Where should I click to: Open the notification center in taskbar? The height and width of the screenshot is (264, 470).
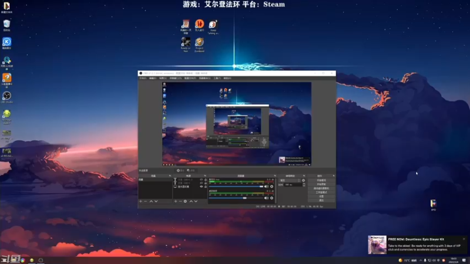(464, 260)
